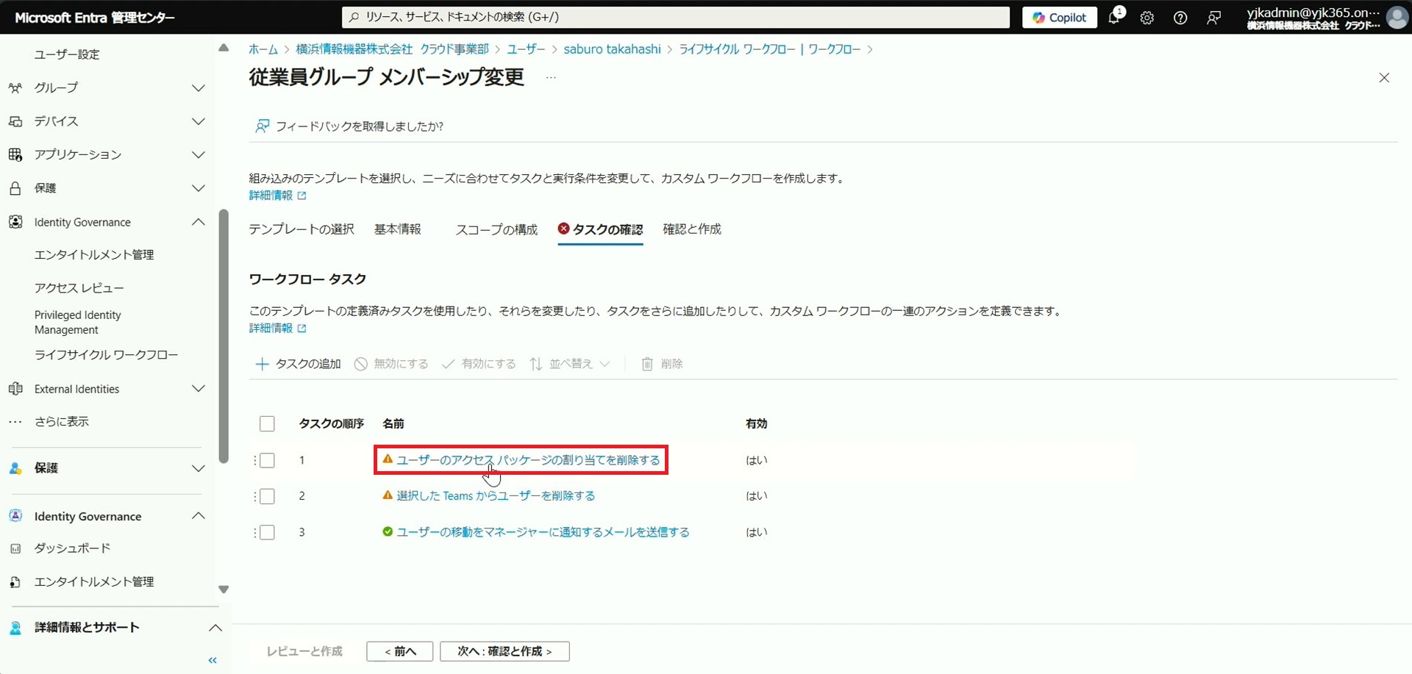The height and width of the screenshot is (674, 1412).
Task: Click the more options ellipsis beside title
Action: click(x=551, y=77)
